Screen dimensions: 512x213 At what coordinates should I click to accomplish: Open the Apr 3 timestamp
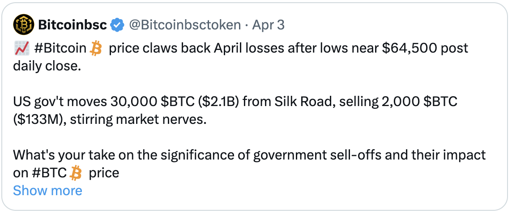pyautogui.click(x=269, y=25)
